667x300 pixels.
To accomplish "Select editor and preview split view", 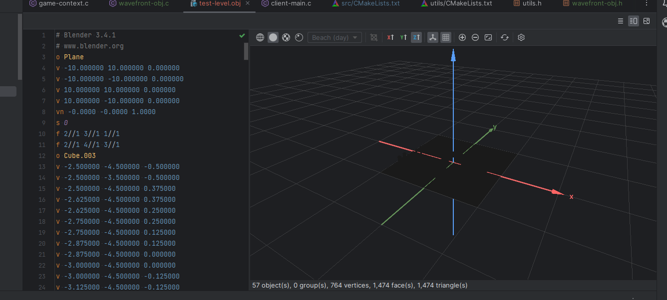I will coord(634,21).
